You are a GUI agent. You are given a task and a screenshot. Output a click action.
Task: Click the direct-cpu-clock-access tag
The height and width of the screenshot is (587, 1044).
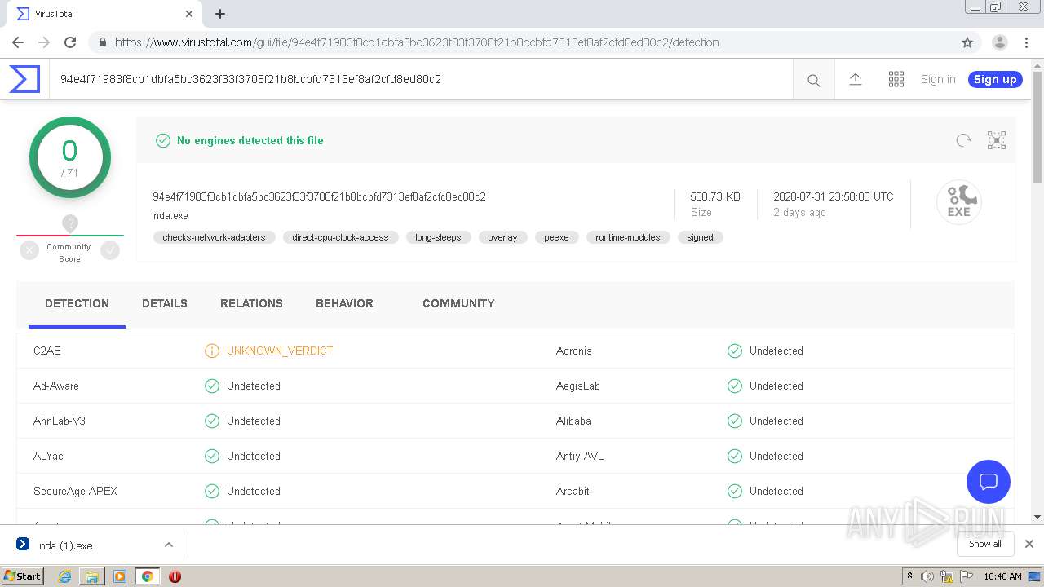(x=340, y=237)
